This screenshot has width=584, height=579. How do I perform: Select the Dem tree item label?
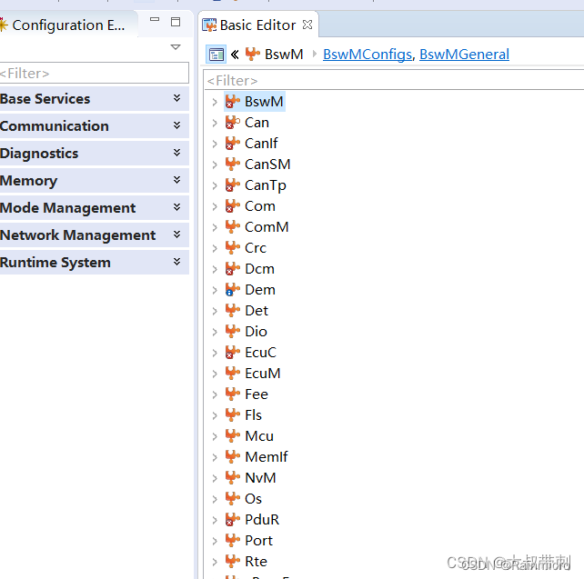(260, 289)
